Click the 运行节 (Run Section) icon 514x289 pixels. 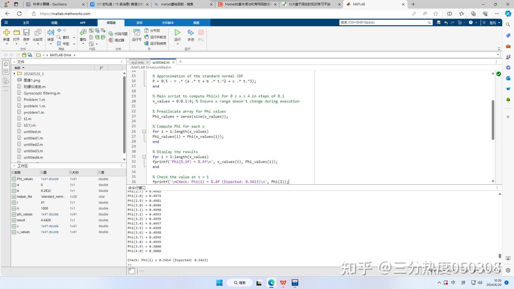[136, 32]
